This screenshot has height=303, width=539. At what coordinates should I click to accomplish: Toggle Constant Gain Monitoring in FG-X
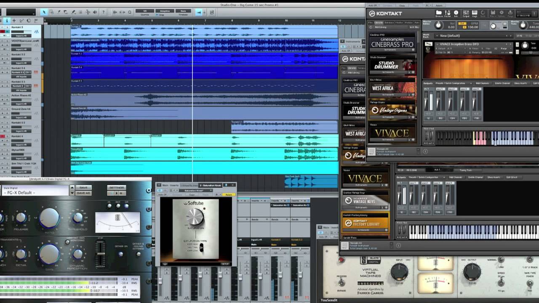[67, 242]
